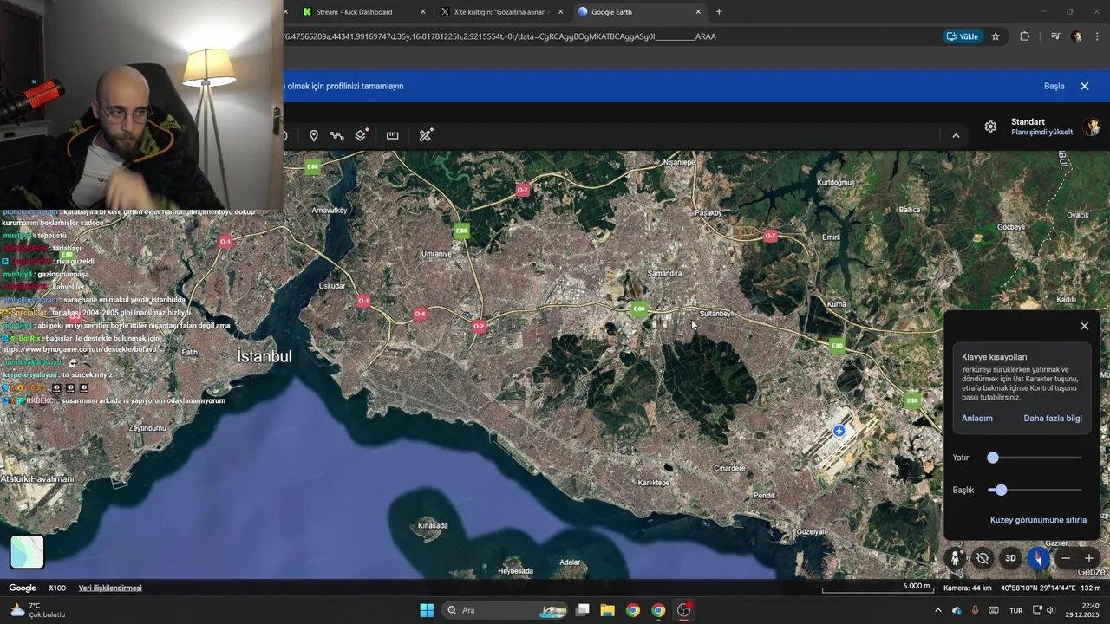The image size is (1110, 624).
Task: Select the Measure ruler tool
Action: [x=392, y=136]
